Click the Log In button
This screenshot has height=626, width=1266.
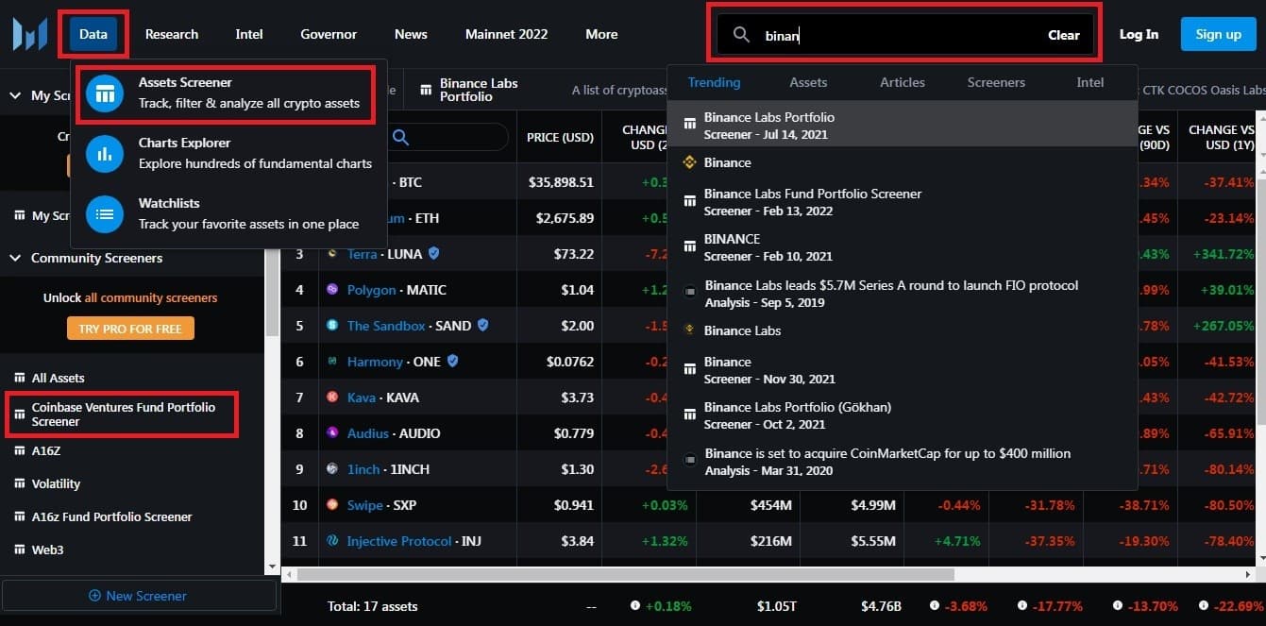tap(1139, 34)
